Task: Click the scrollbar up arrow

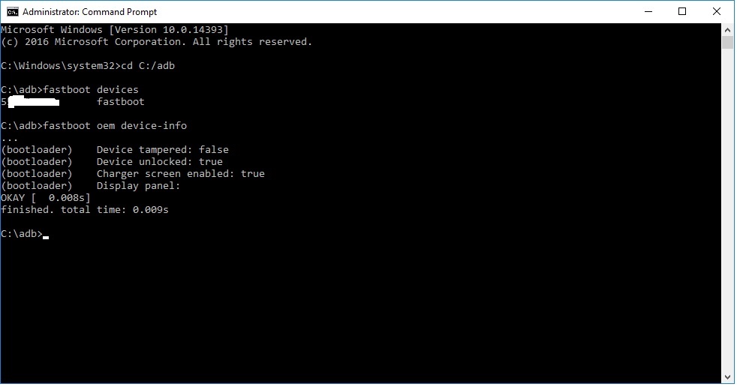Action: point(727,29)
